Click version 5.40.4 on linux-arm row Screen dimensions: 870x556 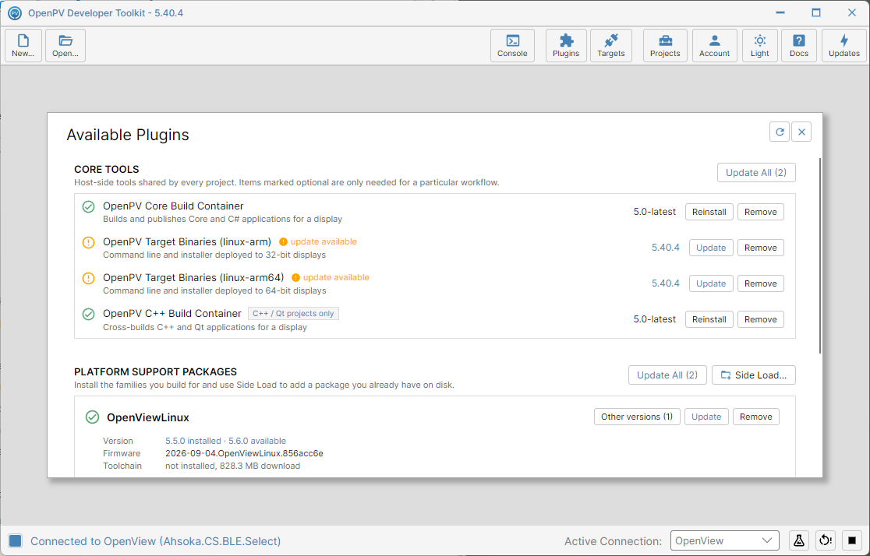pyautogui.click(x=665, y=248)
